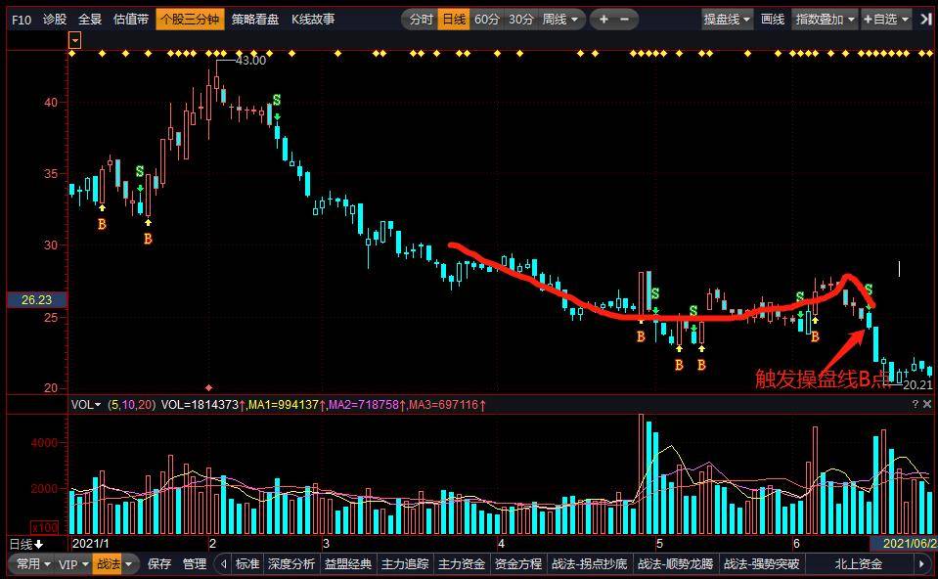Select the 主力资金 indicator

click(x=462, y=563)
